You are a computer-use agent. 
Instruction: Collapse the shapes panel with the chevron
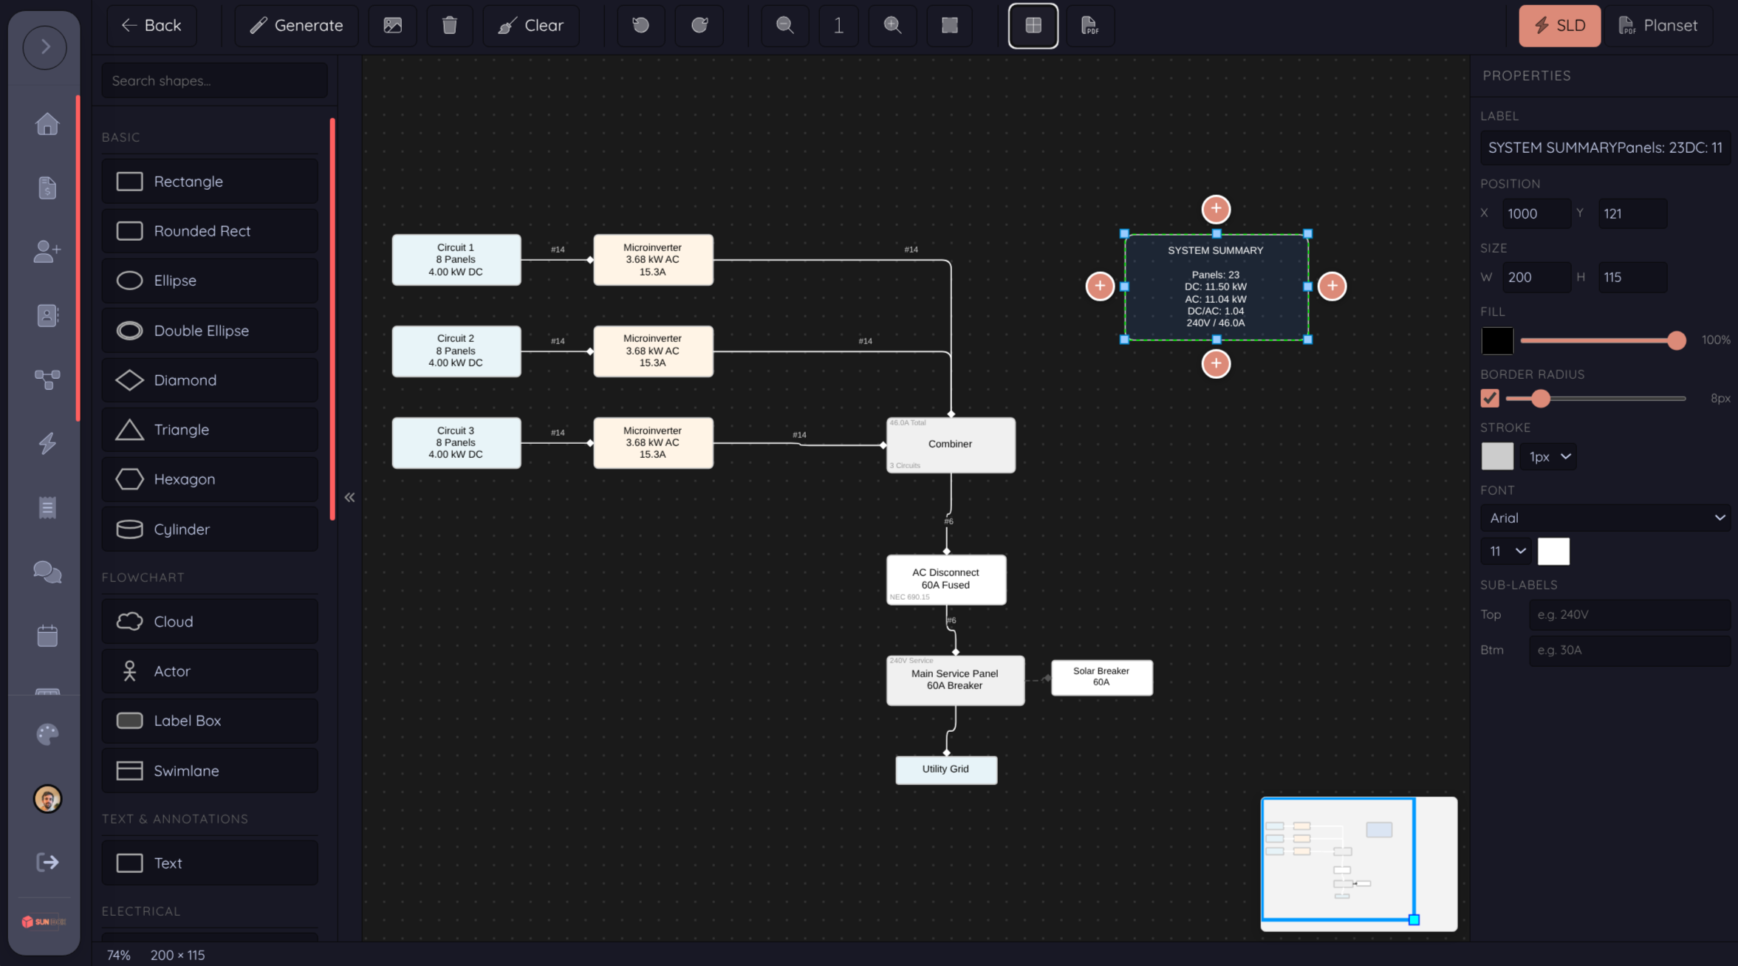coord(349,497)
